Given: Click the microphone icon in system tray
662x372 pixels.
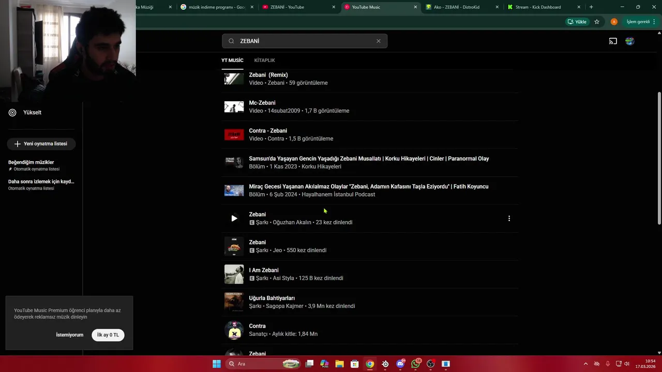Looking at the screenshot, I should (608, 364).
